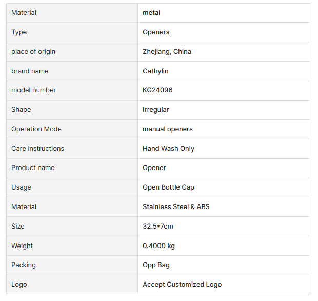The width and height of the screenshot is (318, 301).
Task: Click the 'manual openers' value cell
Action: [168, 129]
